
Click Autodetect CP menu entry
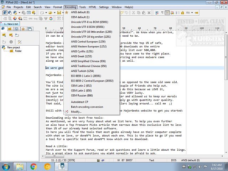click(92, 102)
